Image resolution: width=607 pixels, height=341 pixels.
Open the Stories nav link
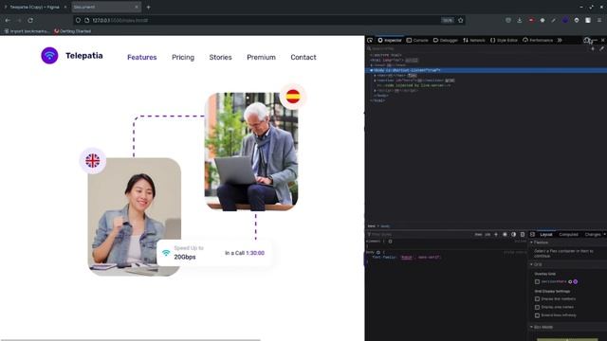point(221,57)
